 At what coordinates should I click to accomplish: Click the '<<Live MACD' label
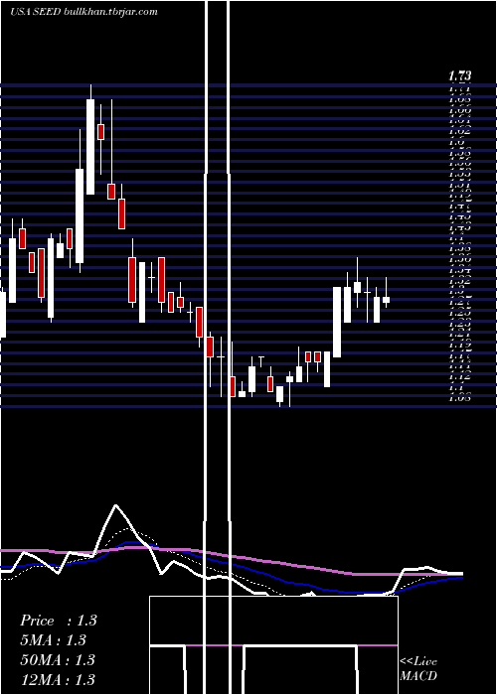tap(418, 668)
